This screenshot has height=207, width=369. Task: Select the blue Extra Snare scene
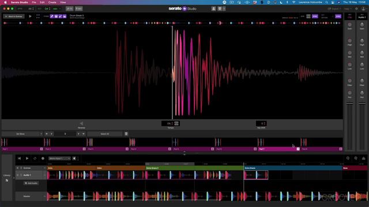pos(293,168)
